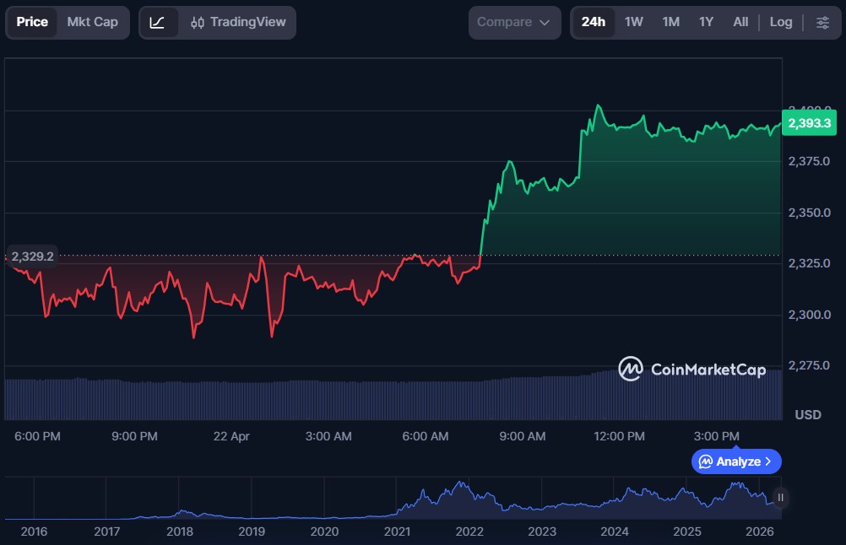Expand the Compare chevron arrow
The height and width of the screenshot is (545, 846).
click(x=545, y=23)
